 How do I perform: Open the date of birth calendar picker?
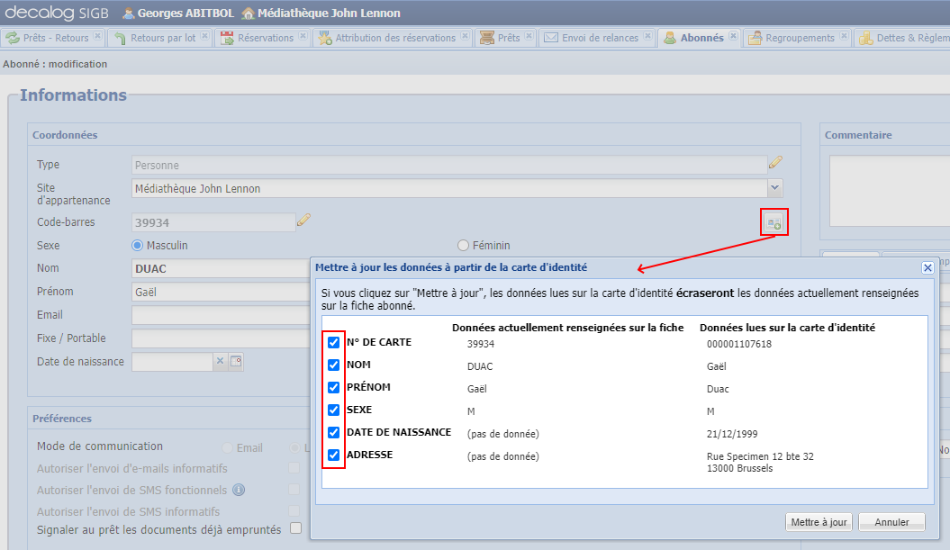[236, 361]
